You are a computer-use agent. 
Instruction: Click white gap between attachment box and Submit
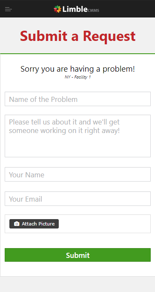pos(77,240)
